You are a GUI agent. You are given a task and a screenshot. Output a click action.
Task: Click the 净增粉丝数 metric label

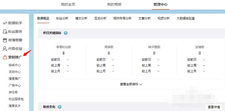63,47
